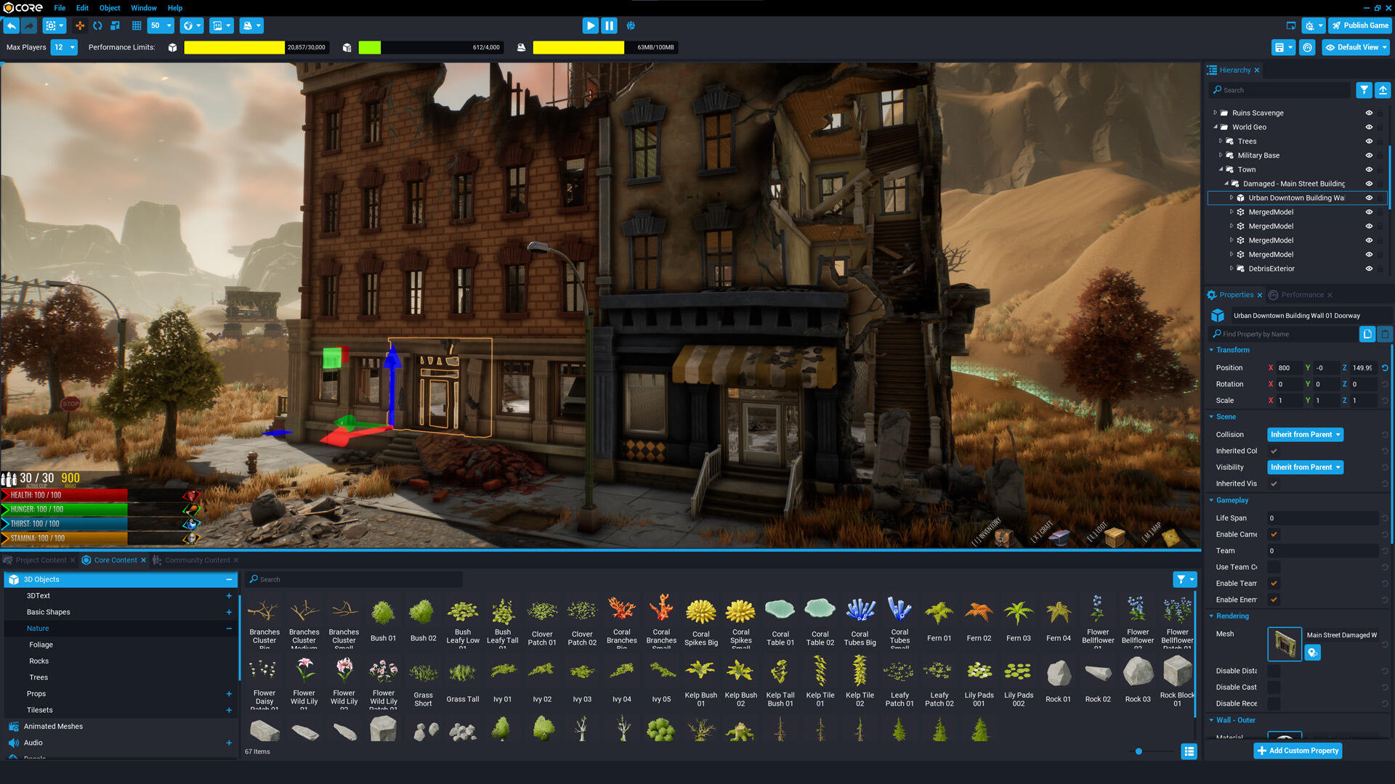This screenshot has height=784, width=1395.
Task: Enable Inherited Collision checkbox in Properties
Action: click(x=1274, y=450)
